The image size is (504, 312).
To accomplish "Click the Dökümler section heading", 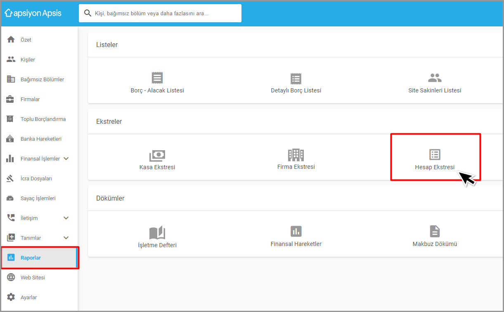I will [110, 198].
